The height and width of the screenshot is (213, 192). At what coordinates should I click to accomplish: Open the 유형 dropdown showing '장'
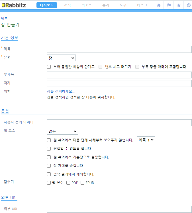point(61,58)
